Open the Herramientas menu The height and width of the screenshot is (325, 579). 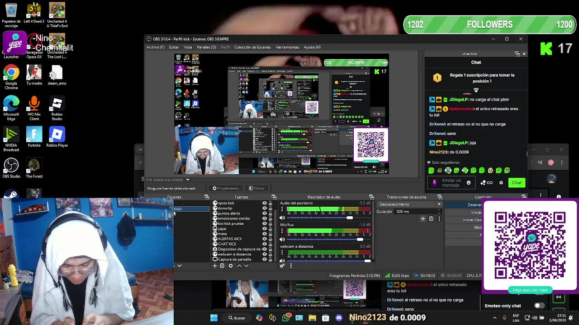(287, 47)
